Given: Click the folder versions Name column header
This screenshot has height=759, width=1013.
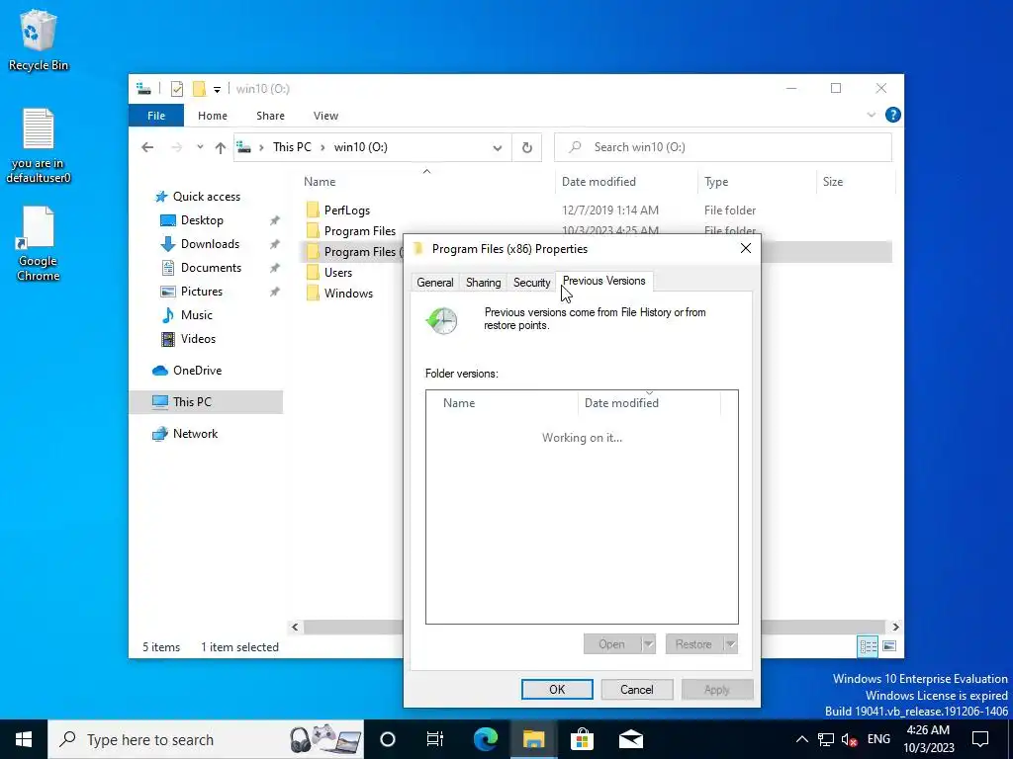Looking at the screenshot, I should tap(502, 403).
